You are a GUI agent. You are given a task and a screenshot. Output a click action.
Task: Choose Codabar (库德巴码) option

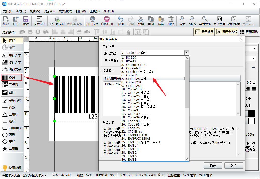[x=153, y=72]
